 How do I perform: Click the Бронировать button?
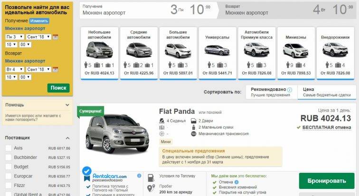[327, 181]
